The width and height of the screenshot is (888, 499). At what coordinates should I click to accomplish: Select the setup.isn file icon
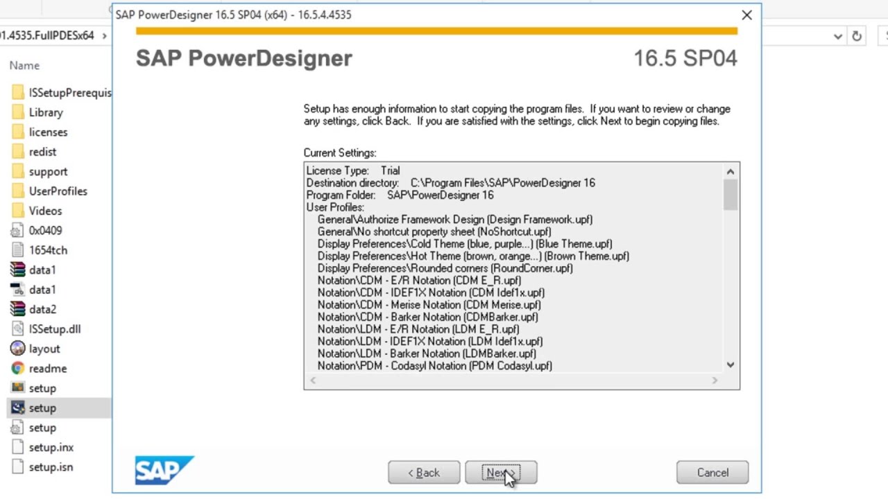(x=18, y=467)
